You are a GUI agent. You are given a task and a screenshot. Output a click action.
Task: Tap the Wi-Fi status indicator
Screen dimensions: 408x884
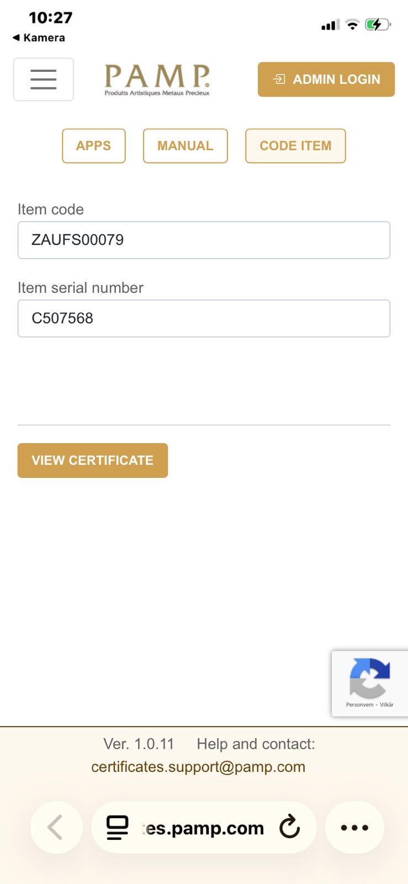[352, 24]
